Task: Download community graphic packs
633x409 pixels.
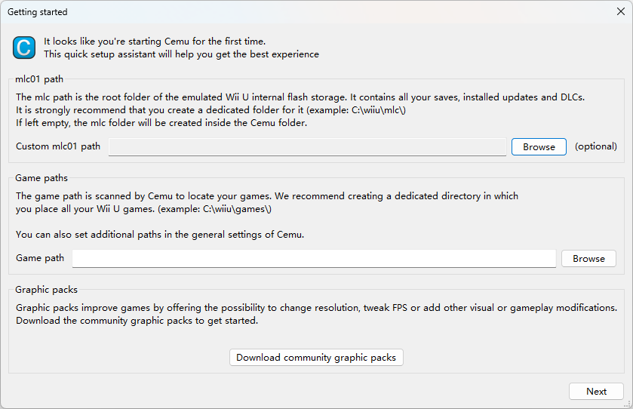Action: [316, 358]
